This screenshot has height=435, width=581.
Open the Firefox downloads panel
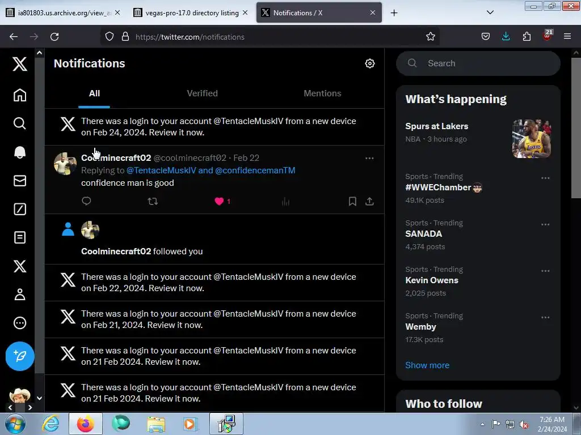506,37
